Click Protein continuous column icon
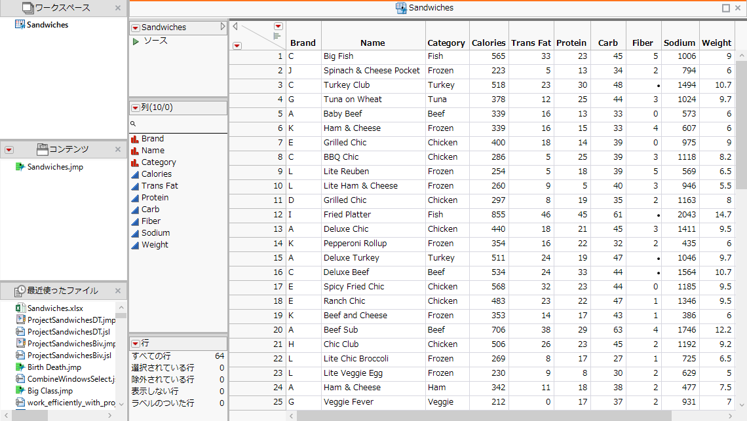The width and height of the screenshot is (747, 421). tap(135, 198)
